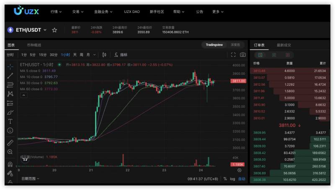Screen dimensions: 335x190
Task: Select the ruler measure tool
Action: click(x=10, y=142)
